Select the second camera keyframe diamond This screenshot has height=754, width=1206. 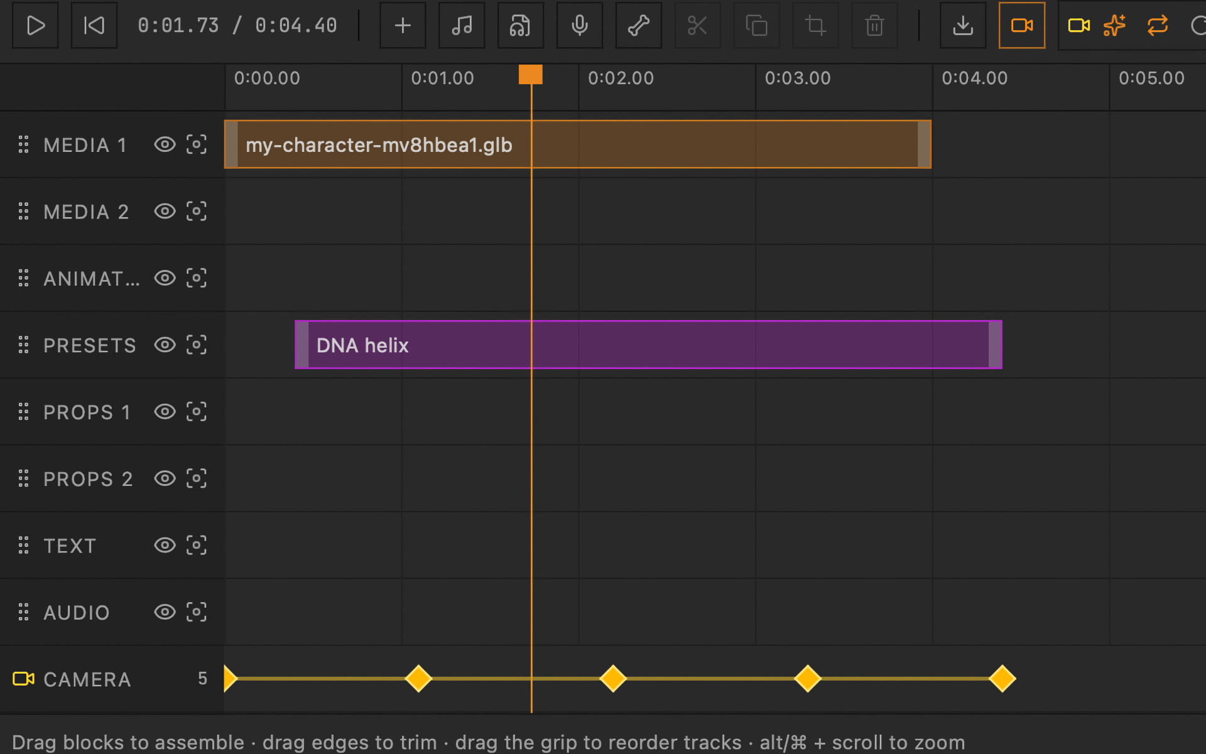(x=418, y=679)
